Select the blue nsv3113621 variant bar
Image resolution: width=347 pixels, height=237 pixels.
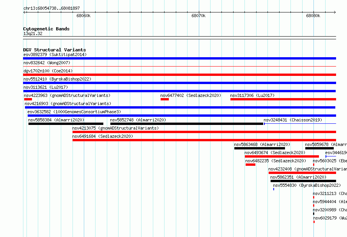click(x=179, y=91)
